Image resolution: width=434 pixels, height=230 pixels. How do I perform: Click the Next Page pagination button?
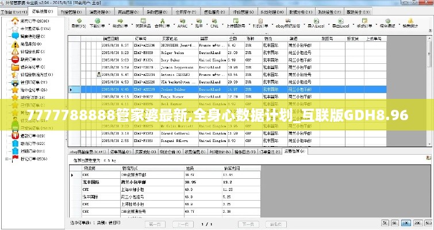(248, 224)
